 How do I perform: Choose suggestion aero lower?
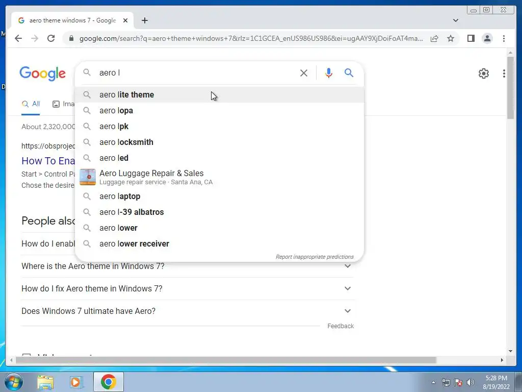pos(220,228)
